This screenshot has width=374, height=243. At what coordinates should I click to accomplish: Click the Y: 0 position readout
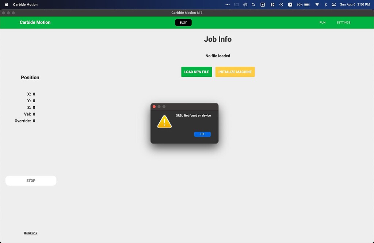coord(31,101)
